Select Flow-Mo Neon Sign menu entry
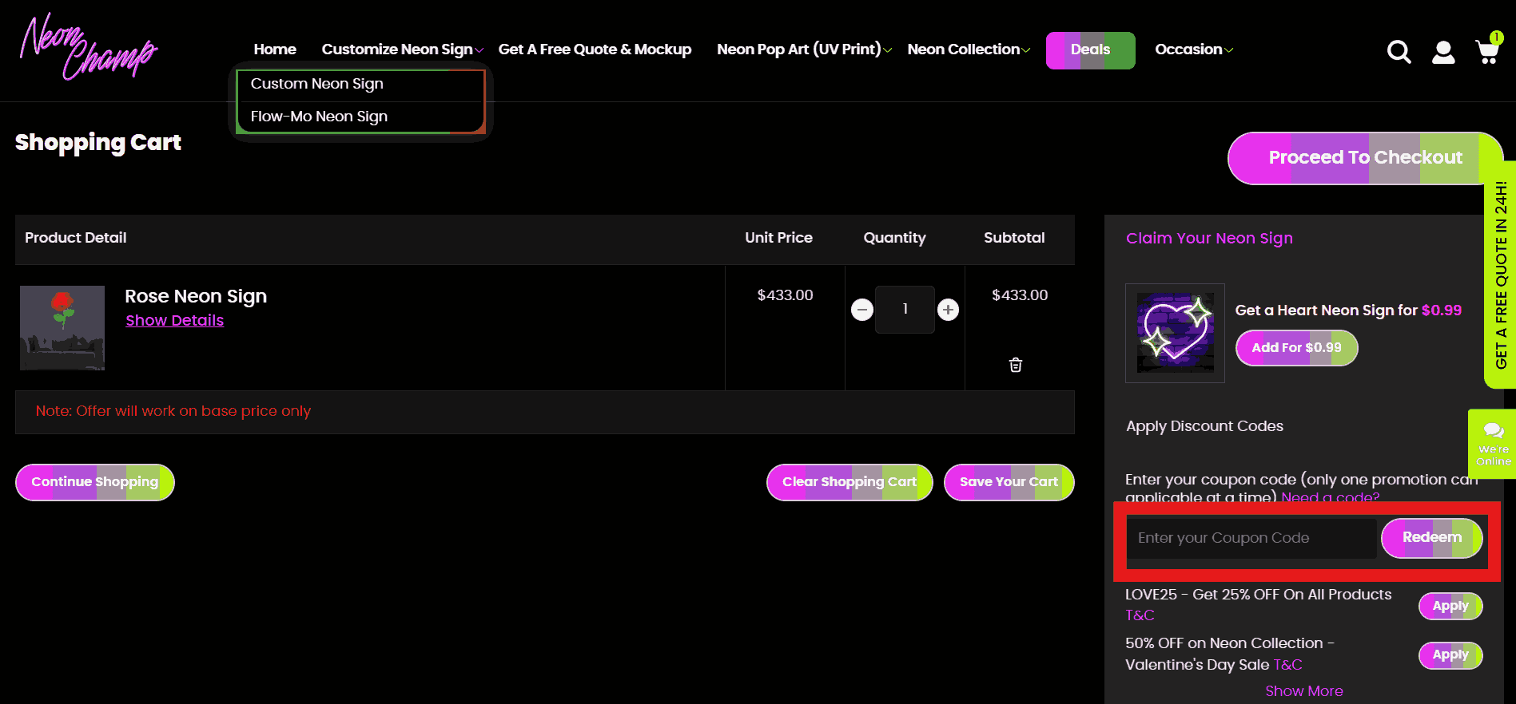Image resolution: width=1516 pixels, height=704 pixels. point(319,117)
